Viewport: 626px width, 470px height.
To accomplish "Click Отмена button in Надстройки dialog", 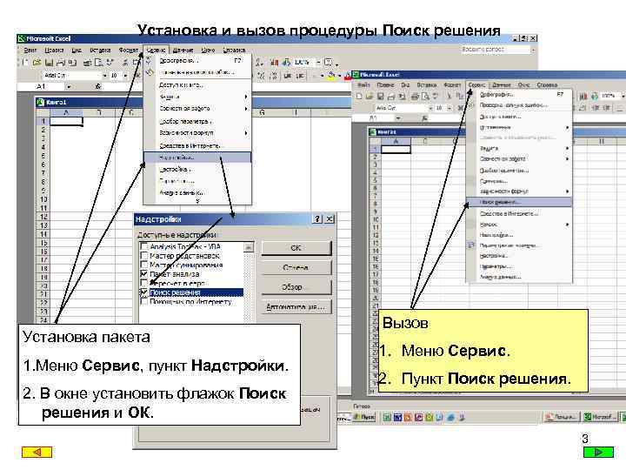I will [x=296, y=267].
